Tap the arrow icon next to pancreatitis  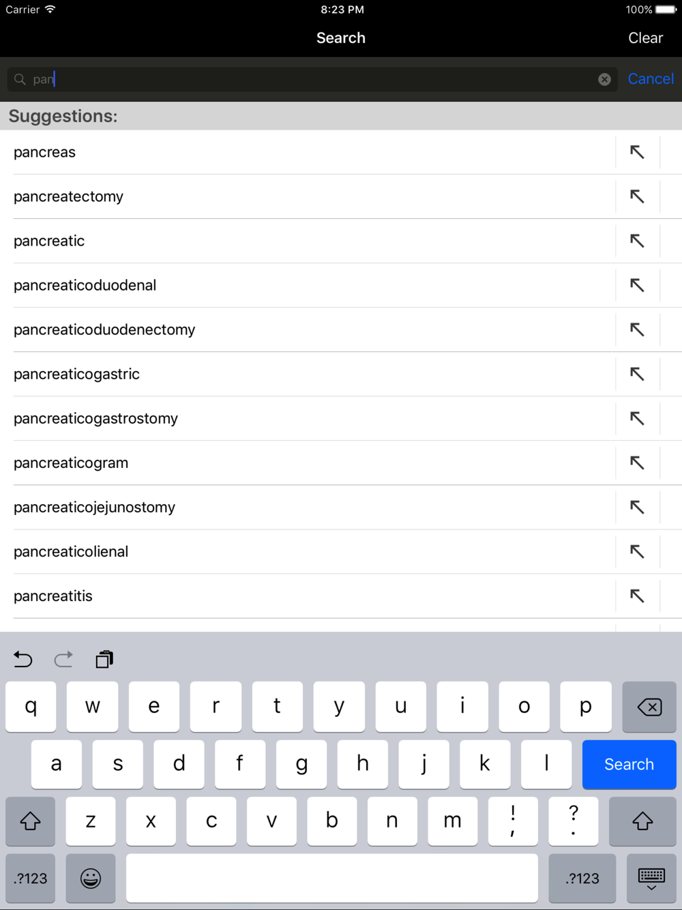click(x=637, y=596)
